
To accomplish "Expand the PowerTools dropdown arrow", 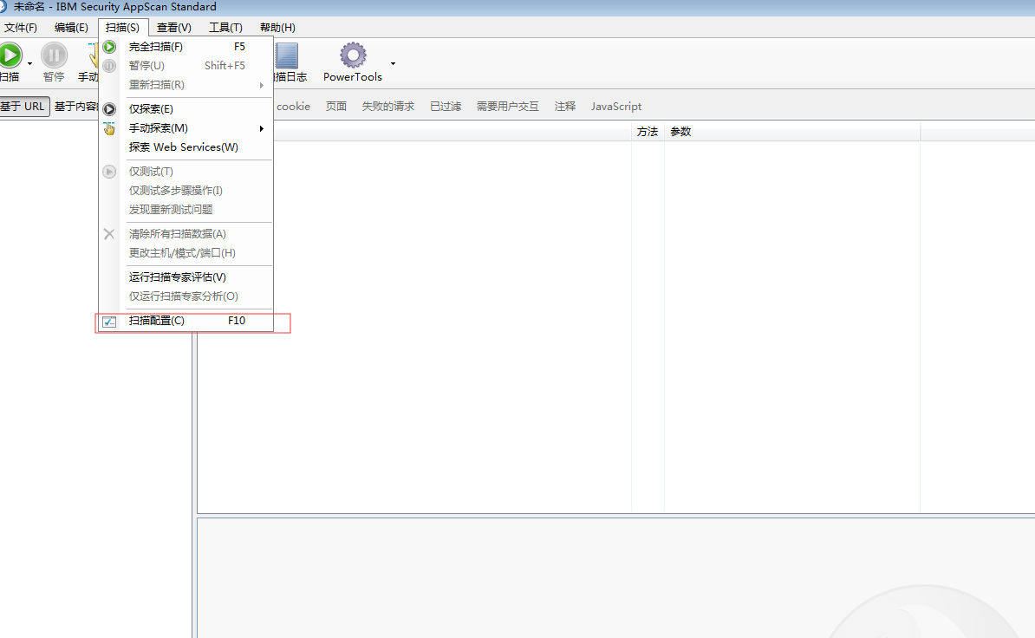I will tap(393, 63).
